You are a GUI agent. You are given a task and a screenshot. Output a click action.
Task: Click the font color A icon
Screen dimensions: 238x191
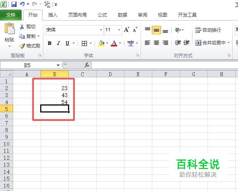pyautogui.click(x=114, y=43)
